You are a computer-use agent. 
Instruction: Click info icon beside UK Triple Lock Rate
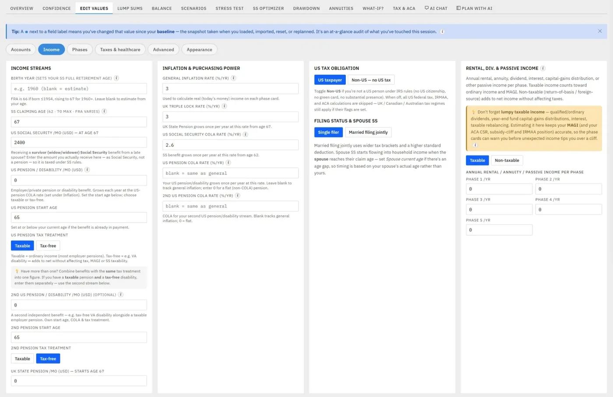(x=224, y=106)
